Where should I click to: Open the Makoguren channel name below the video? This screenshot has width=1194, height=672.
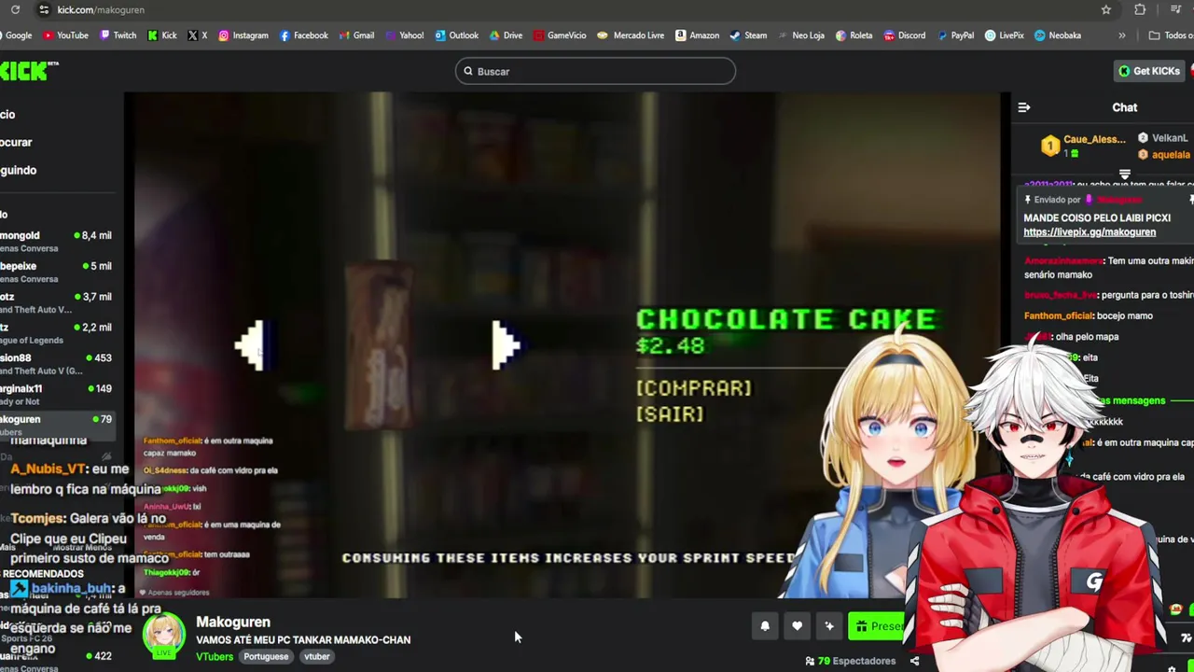[233, 623]
